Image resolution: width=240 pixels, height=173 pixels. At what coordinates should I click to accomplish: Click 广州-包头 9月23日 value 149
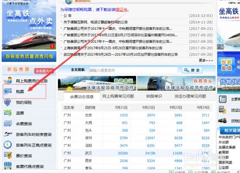(x=179, y=130)
